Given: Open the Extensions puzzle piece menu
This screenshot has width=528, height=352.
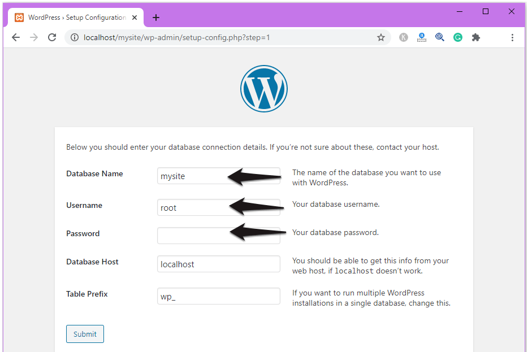Looking at the screenshot, I should (476, 37).
